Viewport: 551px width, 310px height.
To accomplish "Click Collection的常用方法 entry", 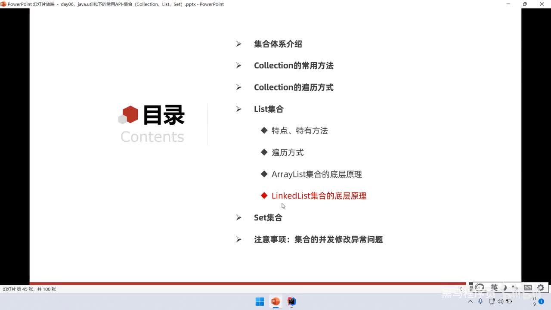I will point(294,65).
